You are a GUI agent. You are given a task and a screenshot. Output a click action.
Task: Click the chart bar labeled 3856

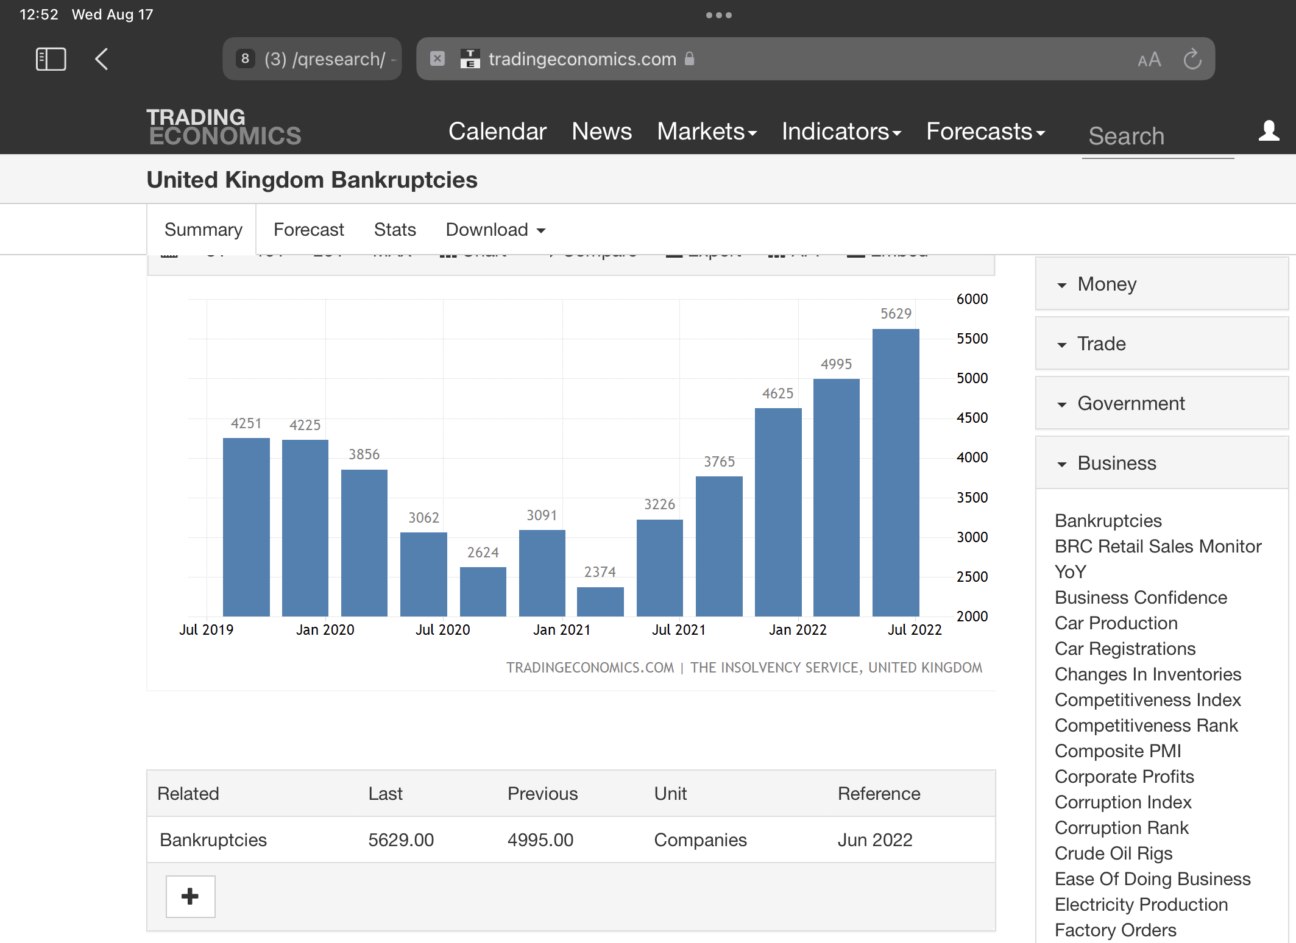[x=364, y=543]
